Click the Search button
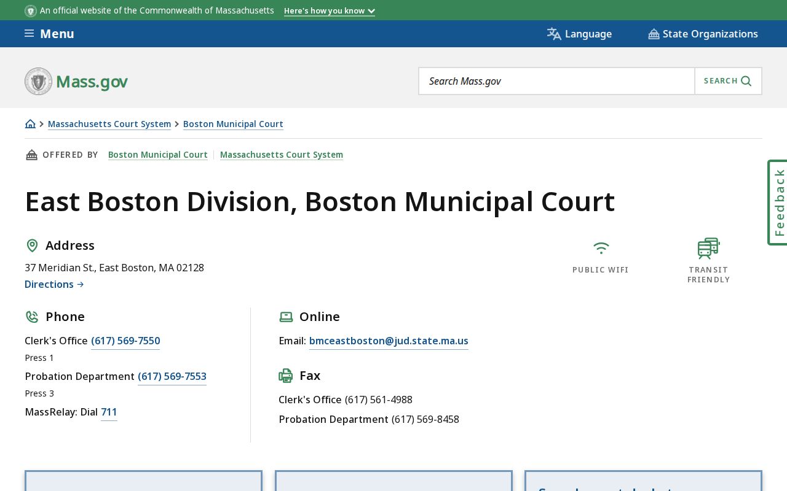Screen dimensions: 787x491 (x=728, y=81)
